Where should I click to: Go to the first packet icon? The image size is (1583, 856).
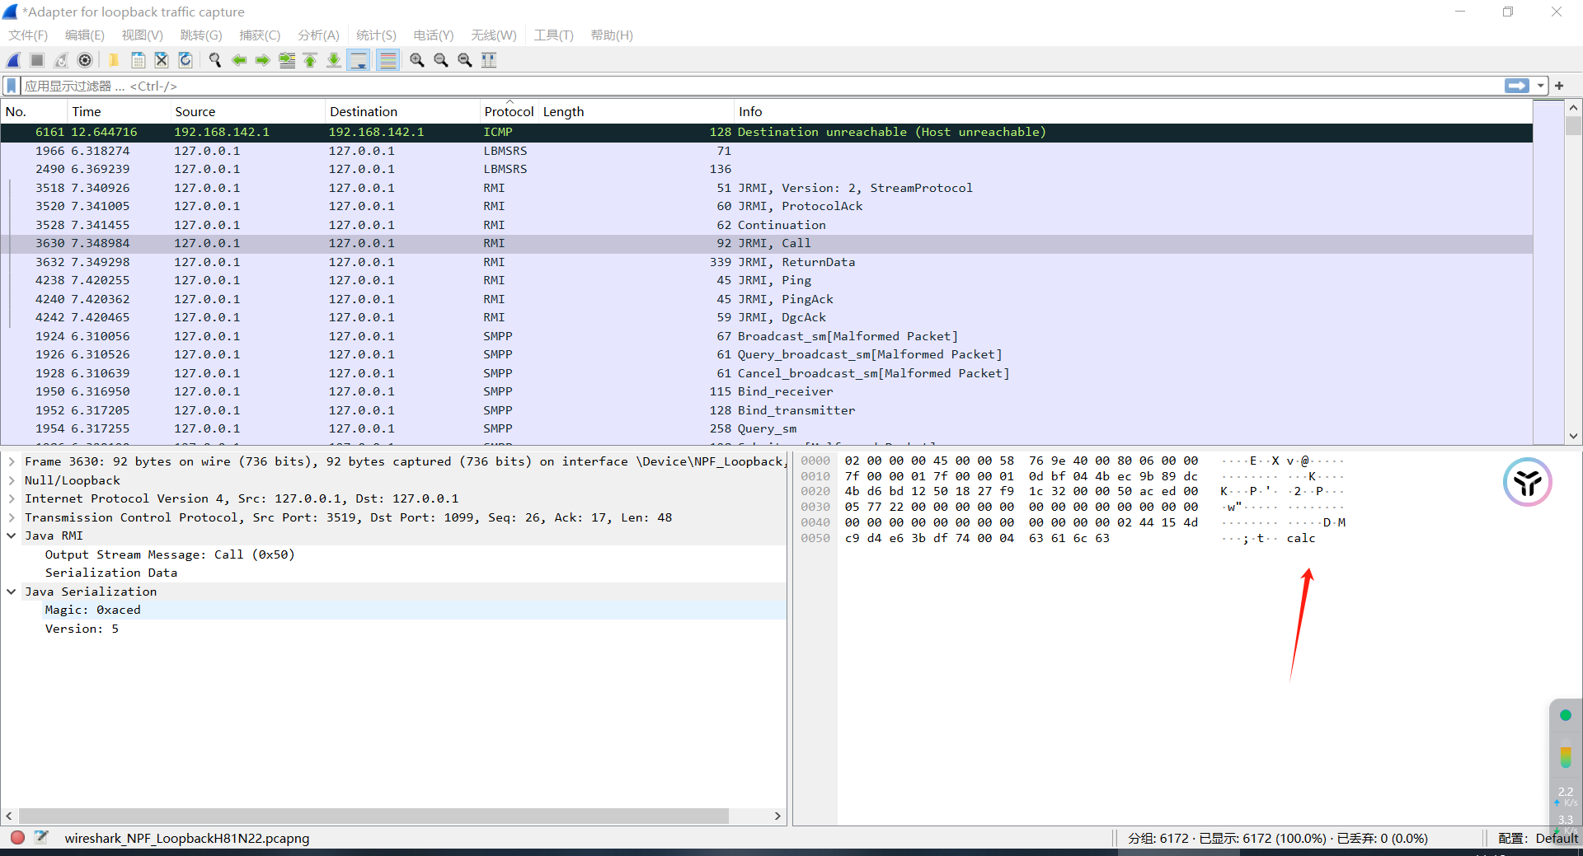click(310, 60)
